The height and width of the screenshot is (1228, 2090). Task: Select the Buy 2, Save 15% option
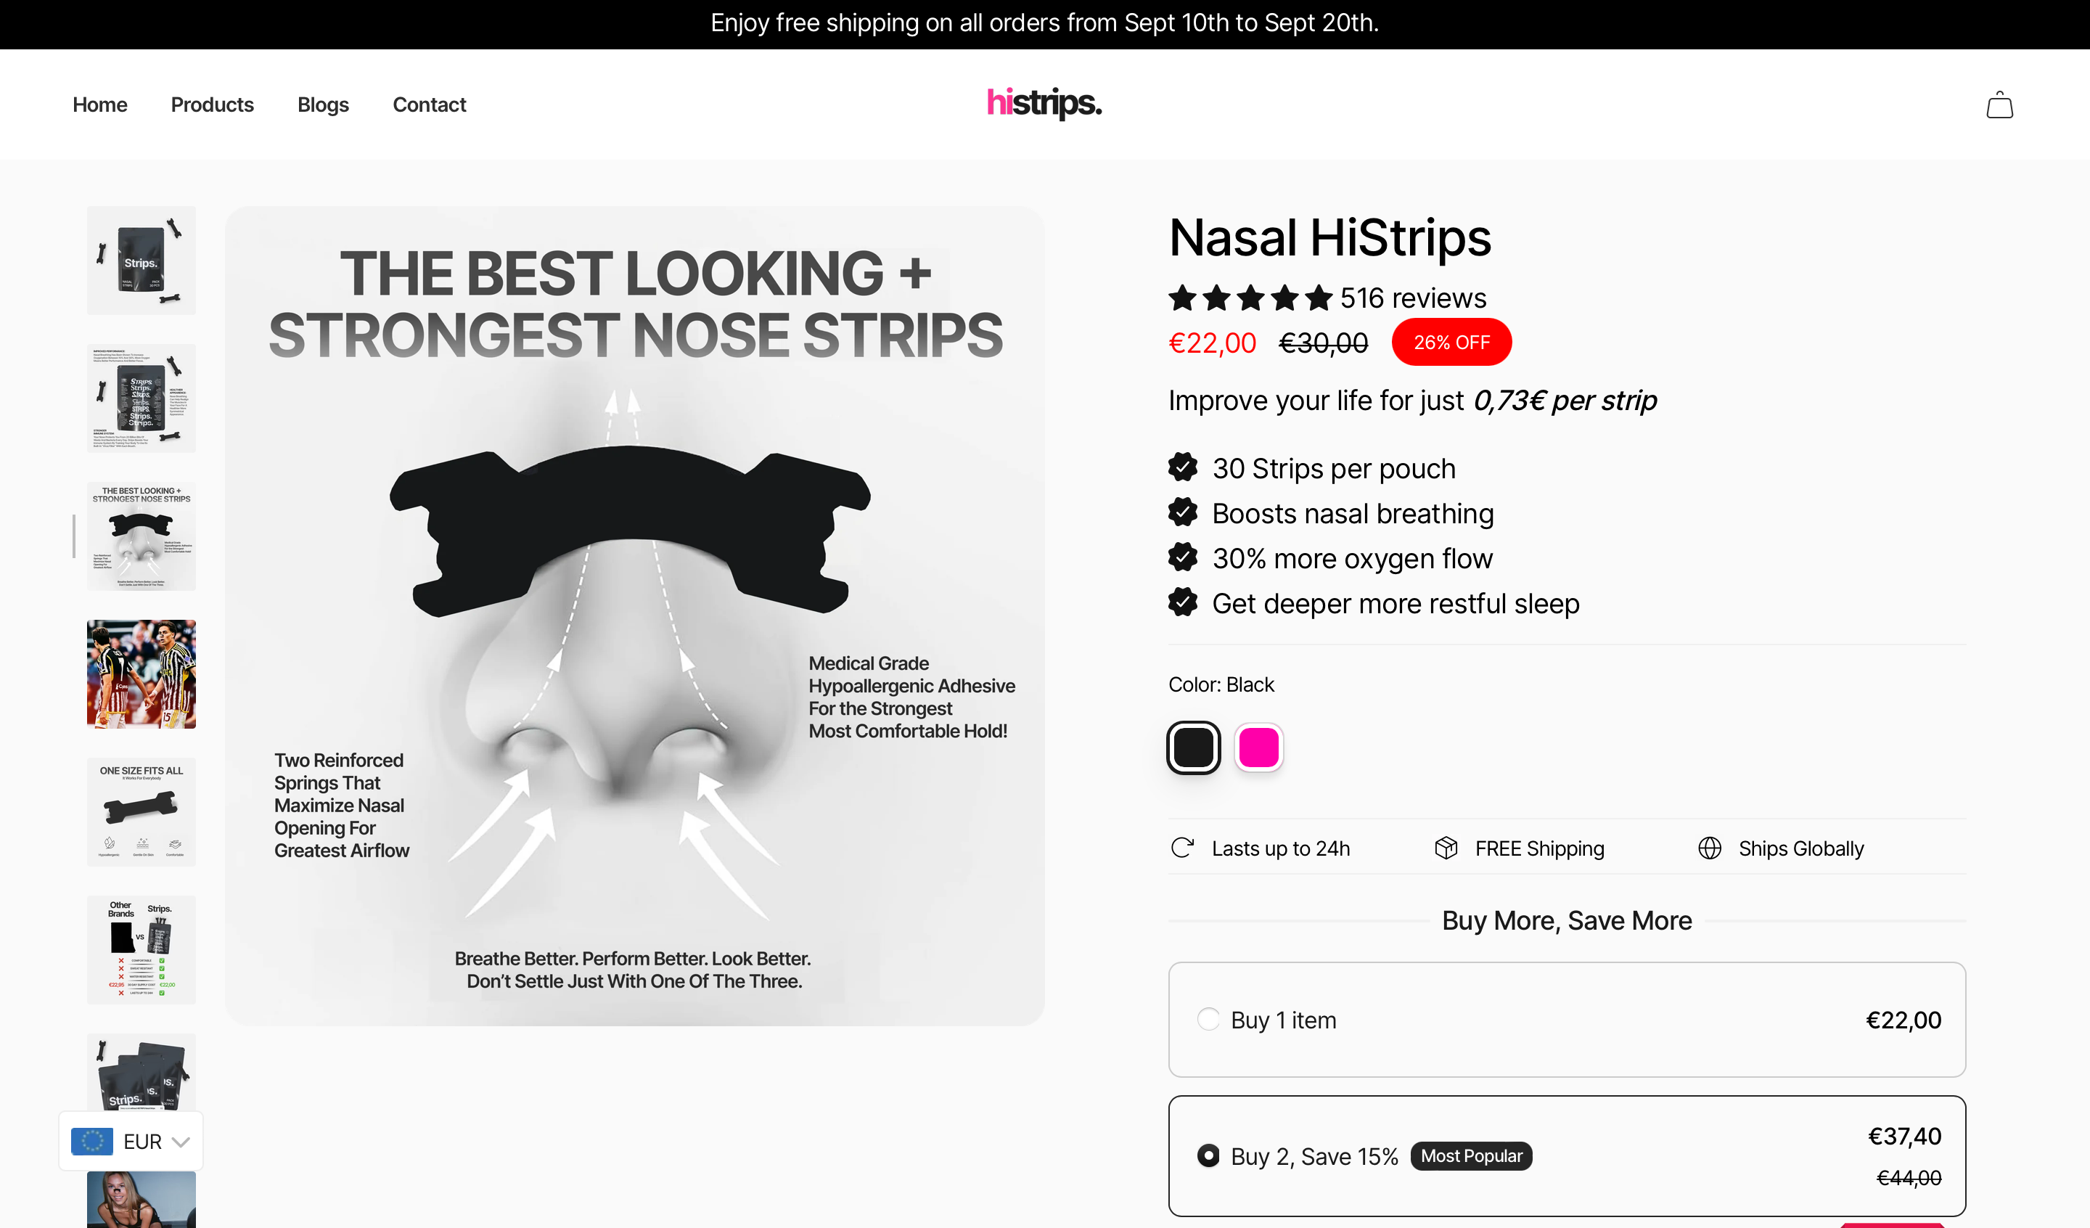(x=1208, y=1155)
